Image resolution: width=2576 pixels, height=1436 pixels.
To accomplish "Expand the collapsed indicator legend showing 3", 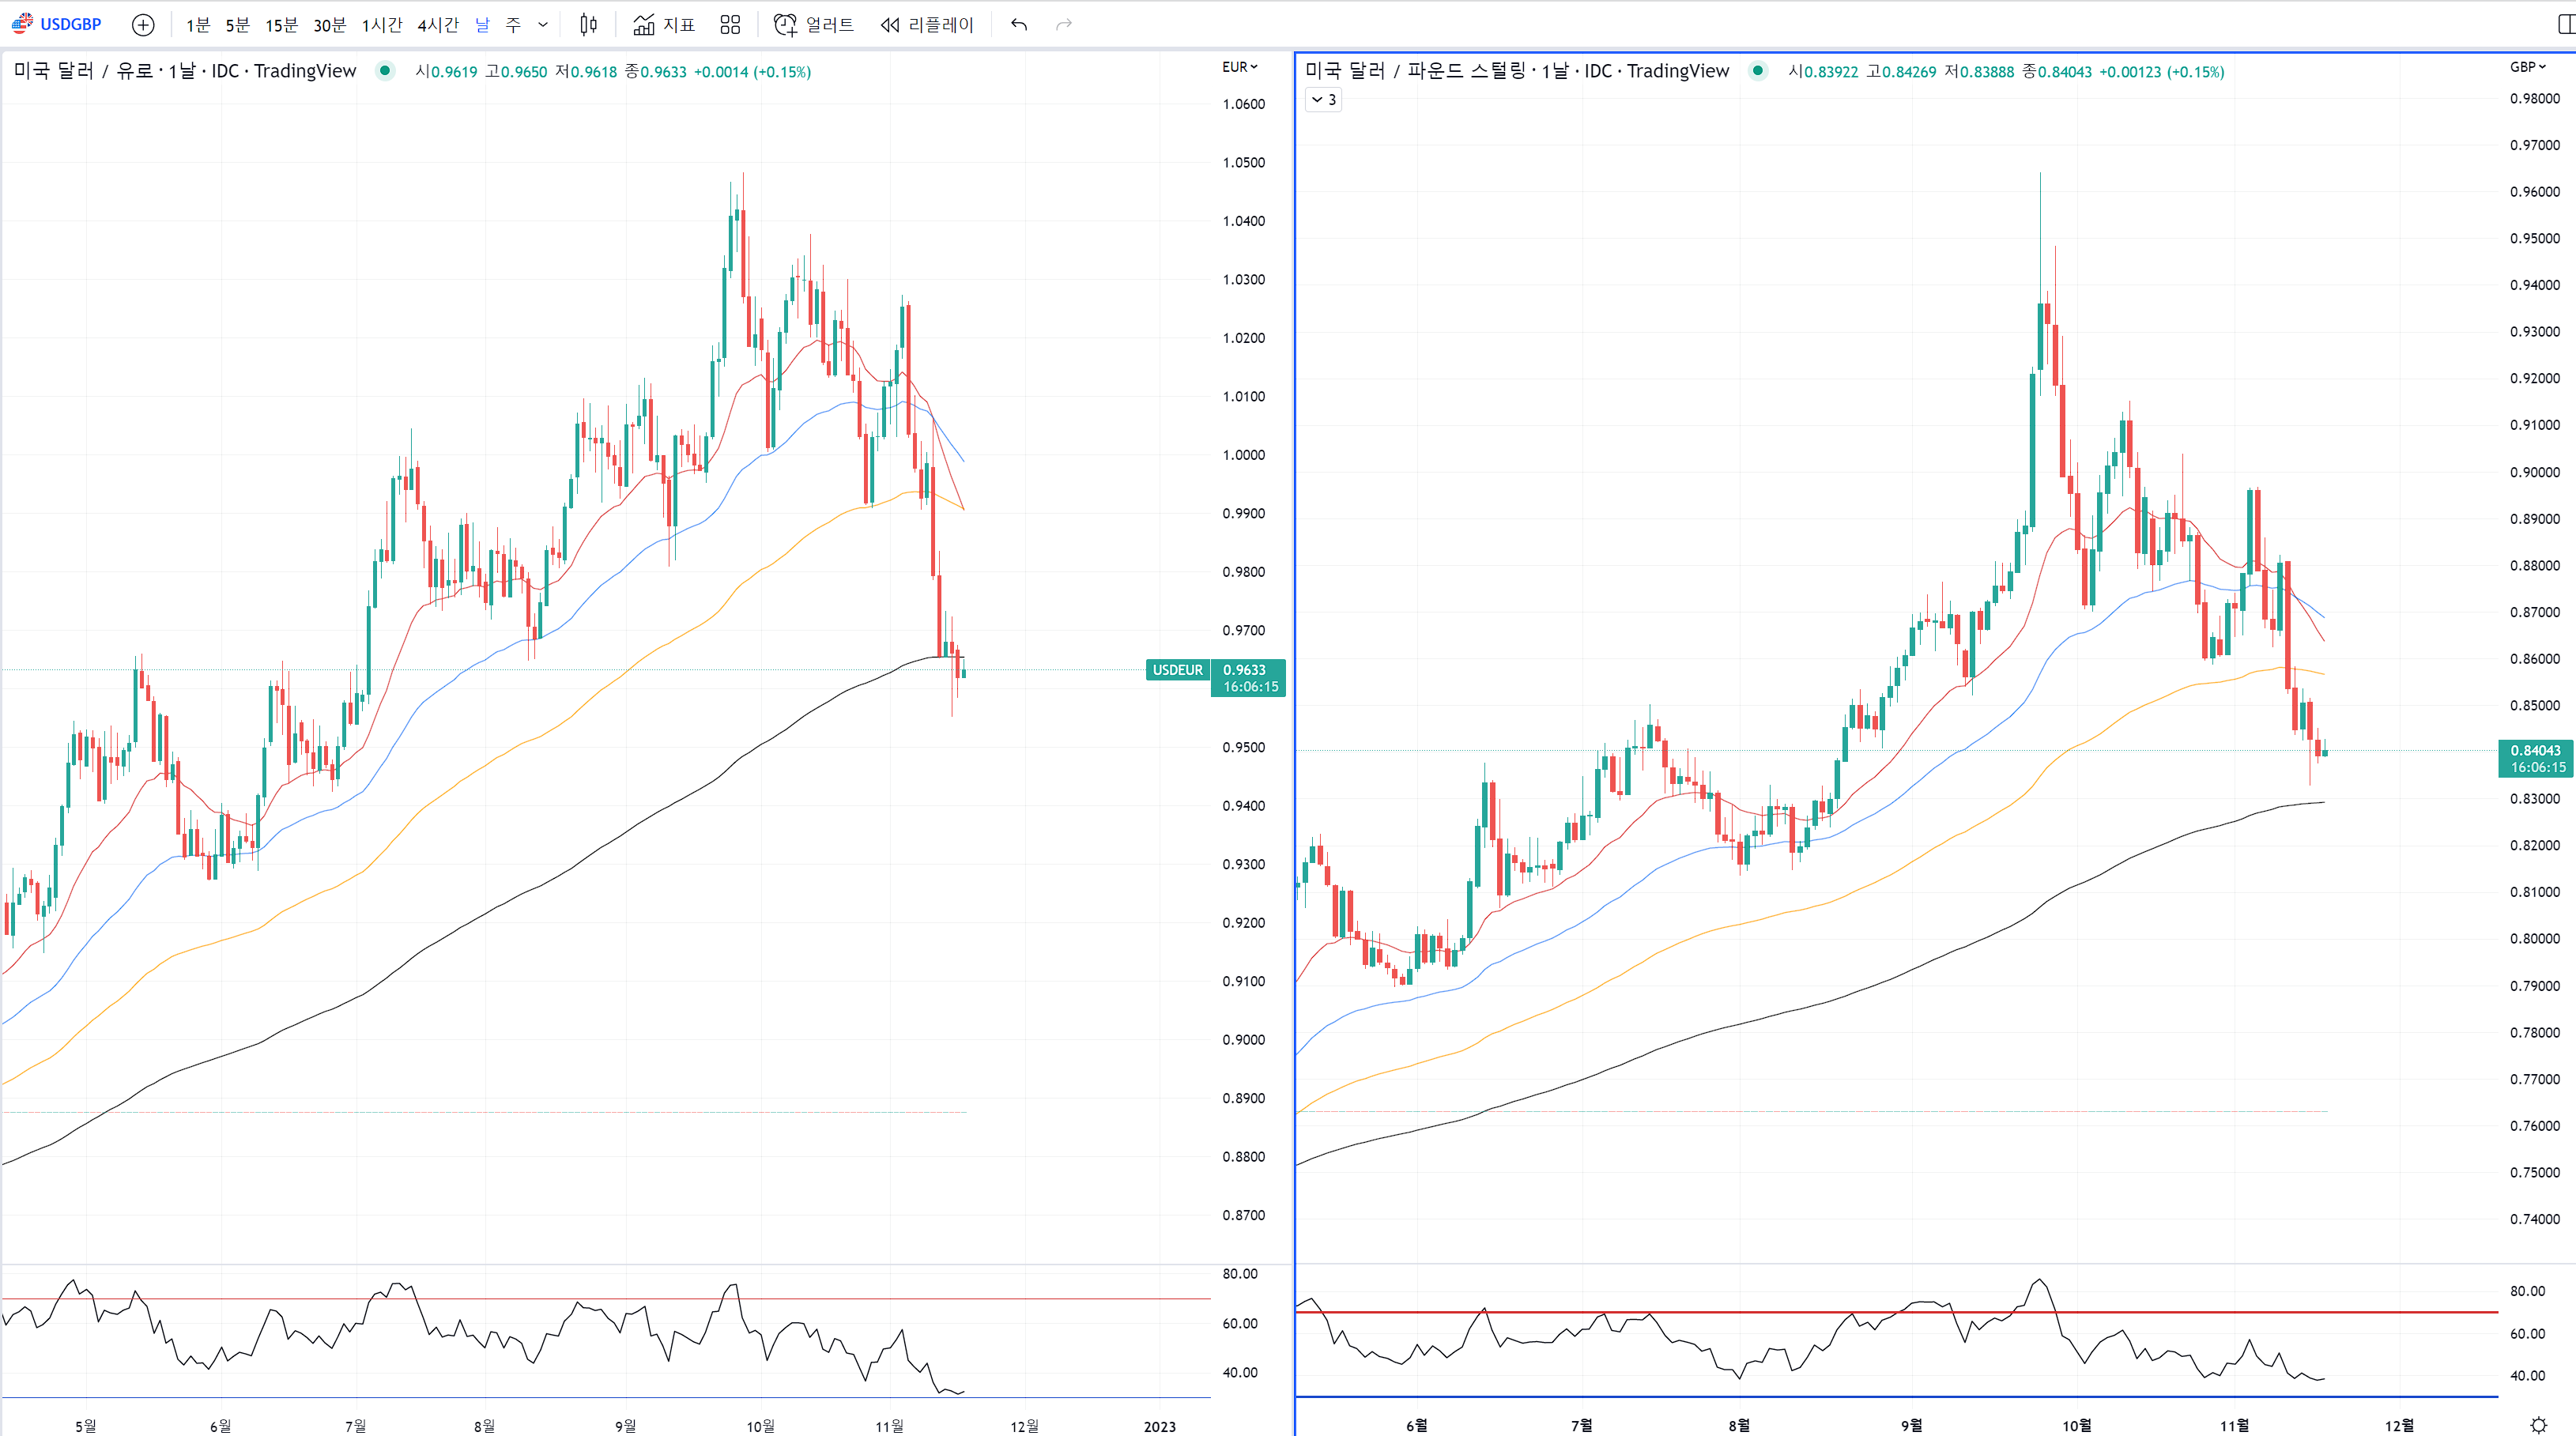I will point(1323,99).
